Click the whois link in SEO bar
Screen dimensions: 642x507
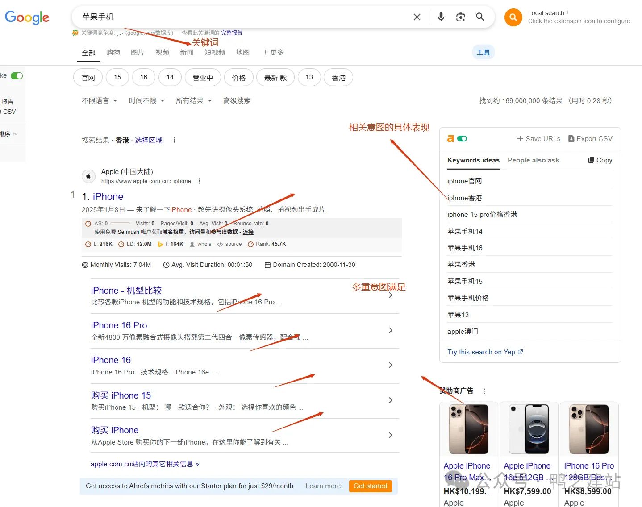[200, 244]
